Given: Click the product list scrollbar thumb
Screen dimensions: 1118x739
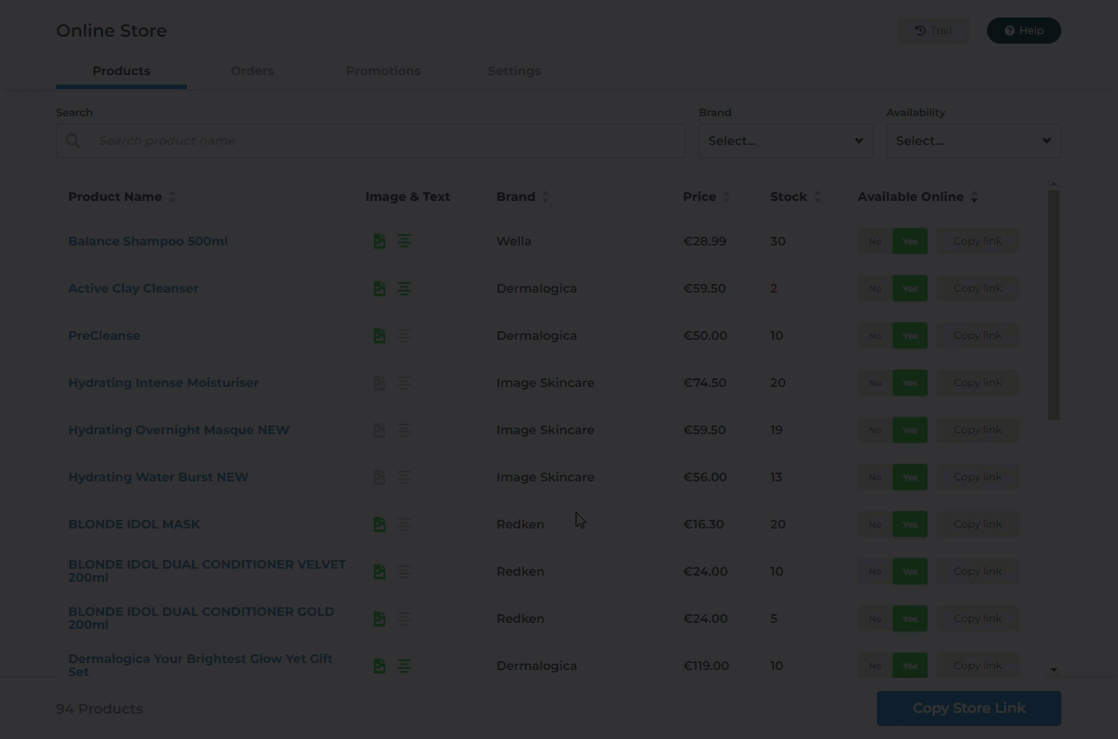Looking at the screenshot, I should coord(1053,305).
